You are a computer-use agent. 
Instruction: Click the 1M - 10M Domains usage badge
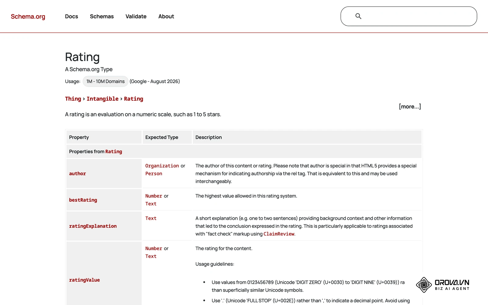point(106,81)
